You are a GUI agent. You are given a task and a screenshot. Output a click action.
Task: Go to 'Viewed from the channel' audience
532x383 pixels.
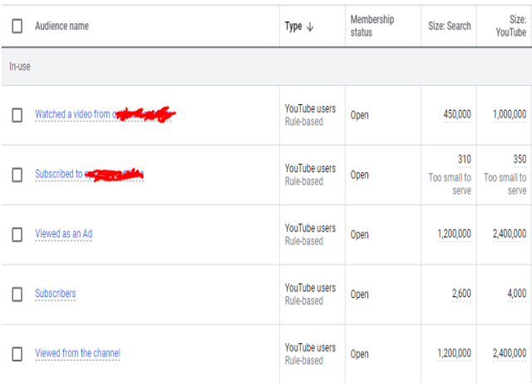[x=77, y=353]
